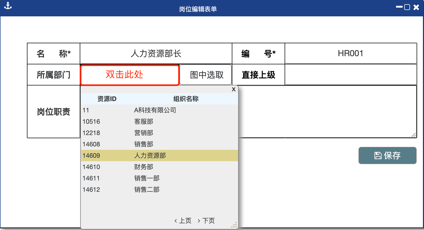Close the department dropdown with X

pyautogui.click(x=233, y=89)
